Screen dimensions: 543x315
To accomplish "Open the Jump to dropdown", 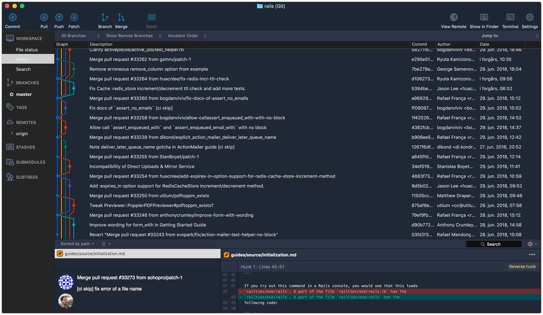I will point(510,36).
